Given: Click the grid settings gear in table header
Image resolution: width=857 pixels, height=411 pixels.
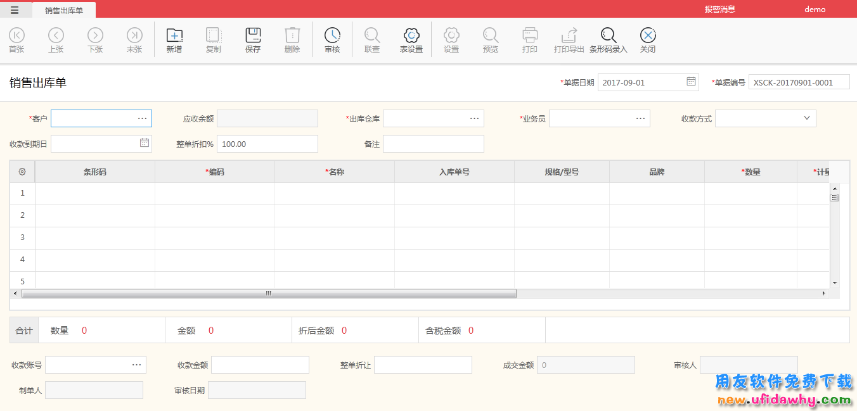Looking at the screenshot, I should tap(22, 172).
